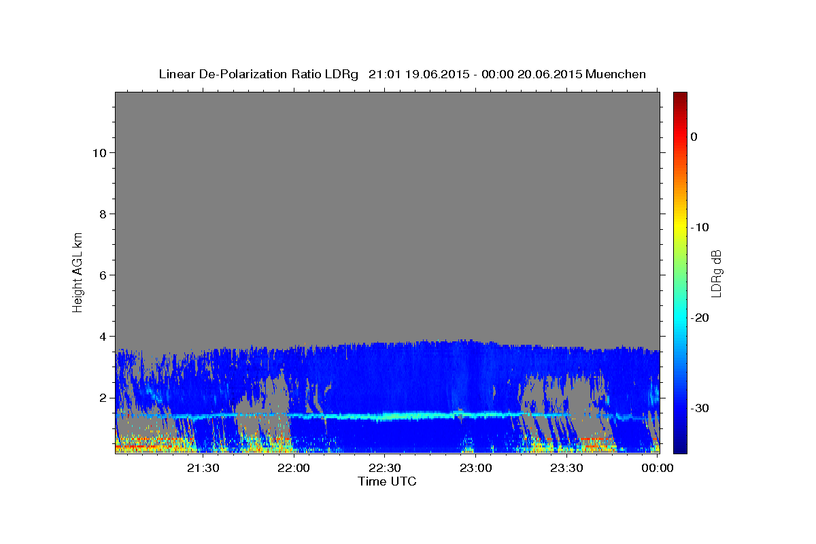Screen dimensions: 816x544
Task: Click the start date '21:01 19.06.2015' in title
Action: pyautogui.click(x=418, y=74)
